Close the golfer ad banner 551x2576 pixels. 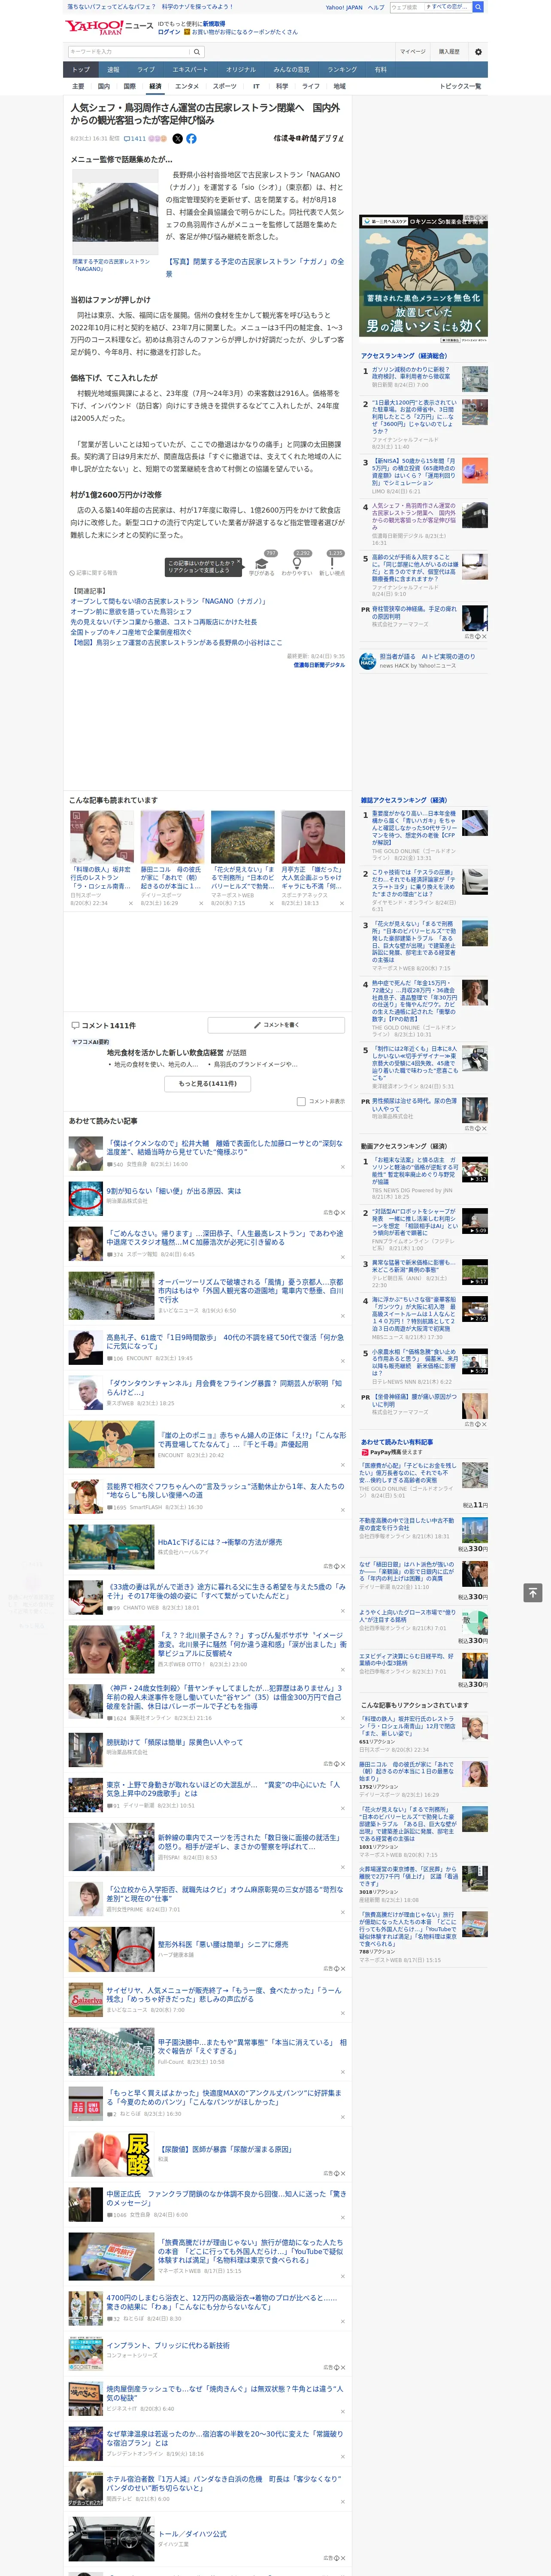484,218
